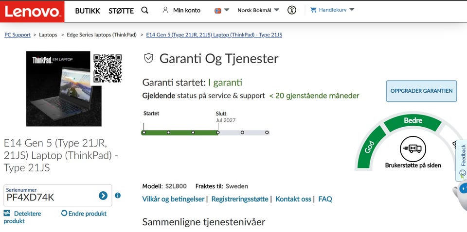Click the 'Jul 2027' end date

point(226,120)
